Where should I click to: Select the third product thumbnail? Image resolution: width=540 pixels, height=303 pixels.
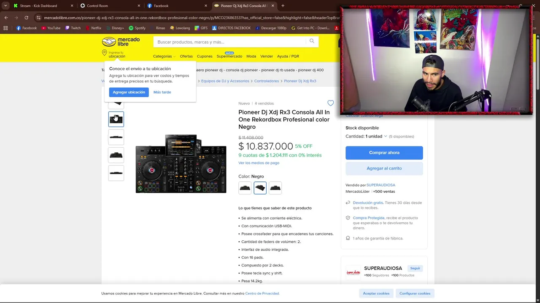point(116,137)
